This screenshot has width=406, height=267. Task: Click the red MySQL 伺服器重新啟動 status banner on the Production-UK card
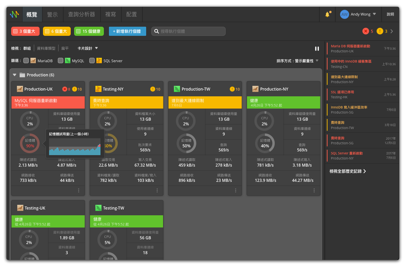click(48, 102)
